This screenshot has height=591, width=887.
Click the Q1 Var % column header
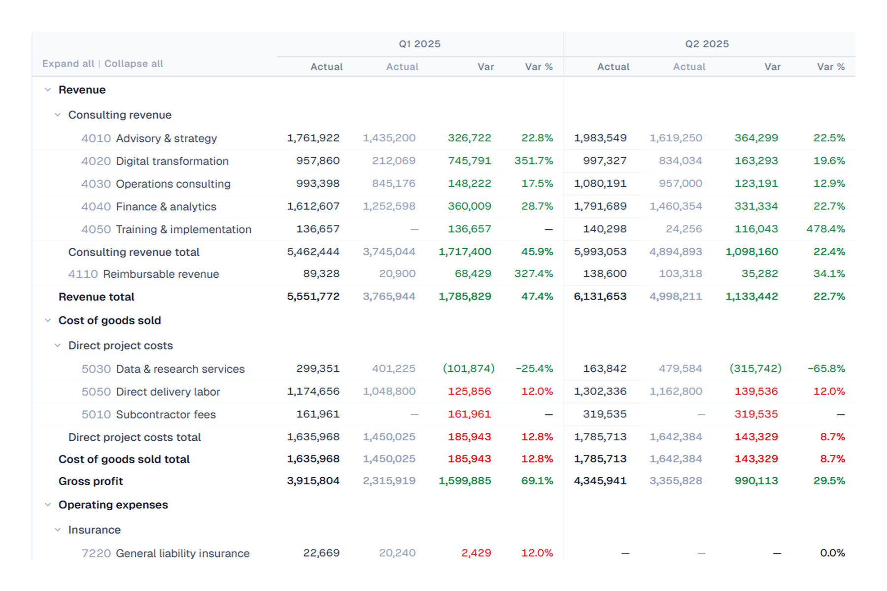tap(539, 66)
